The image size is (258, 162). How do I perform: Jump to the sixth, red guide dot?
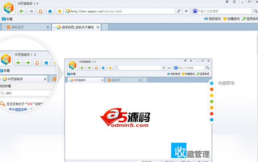click(212, 114)
